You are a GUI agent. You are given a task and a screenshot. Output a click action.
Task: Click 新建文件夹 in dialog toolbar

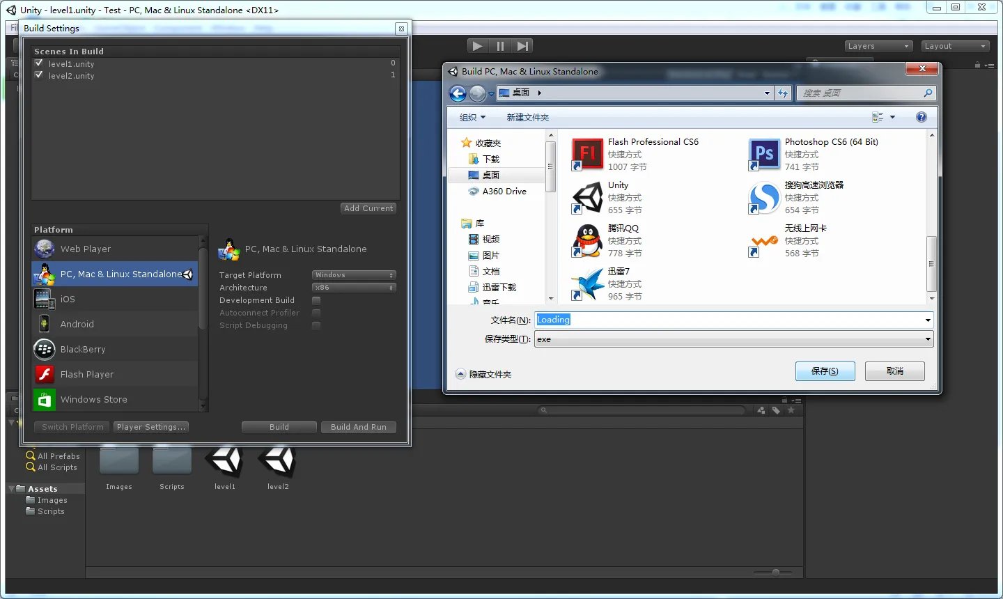click(527, 117)
